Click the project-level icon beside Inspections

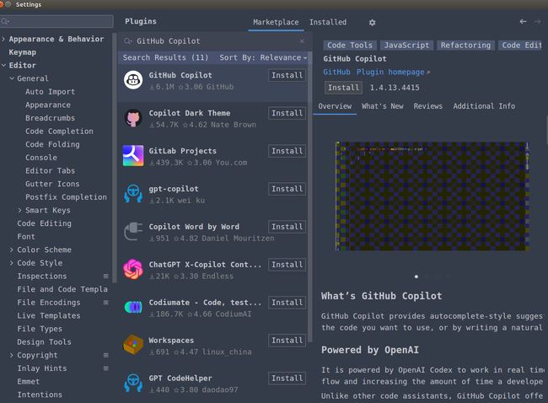click(106, 277)
